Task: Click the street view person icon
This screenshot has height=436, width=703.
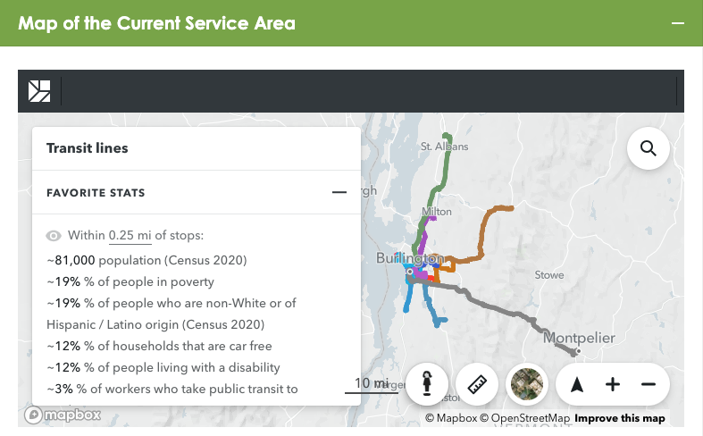Action: pos(428,384)
